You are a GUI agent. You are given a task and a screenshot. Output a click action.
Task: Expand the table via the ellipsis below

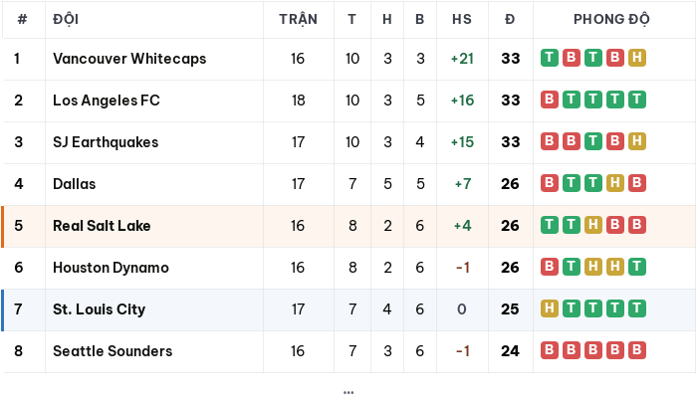(348, 392)
